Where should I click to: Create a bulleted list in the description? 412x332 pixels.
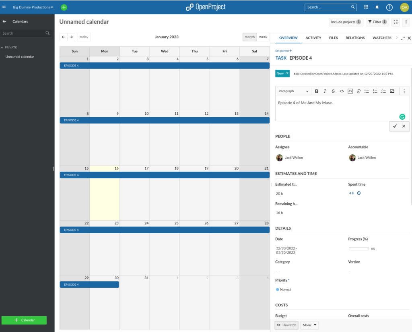[367, 91]
